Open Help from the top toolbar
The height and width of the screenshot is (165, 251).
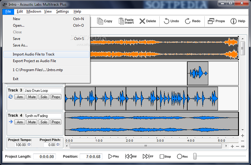(x=238, y=21)
